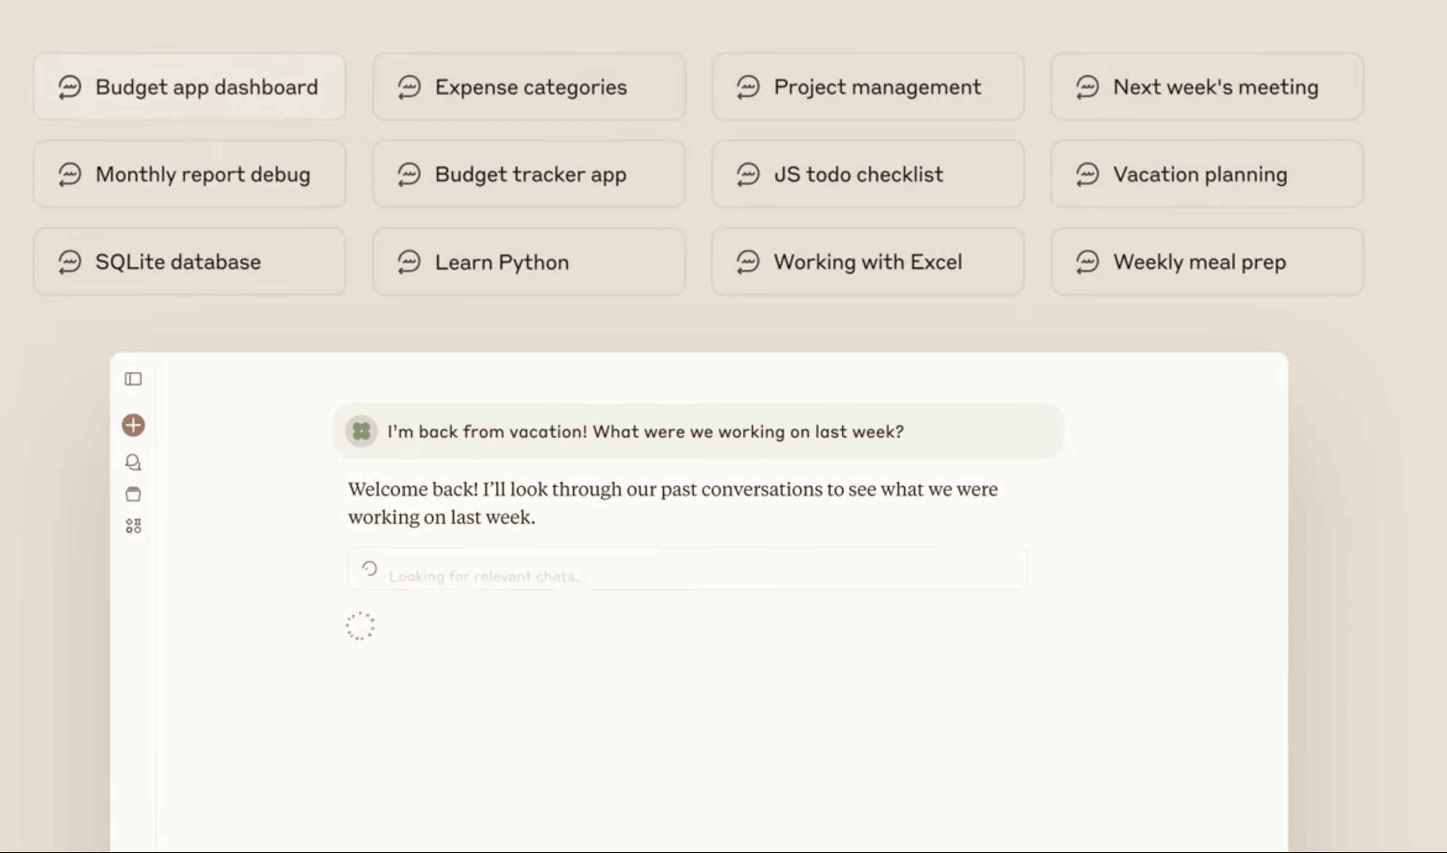This screenshot has width=1447, height=853.
Task: Open the artifacts grid icon in sidebar
Action: pyautogui.click(x=133, y=526)
